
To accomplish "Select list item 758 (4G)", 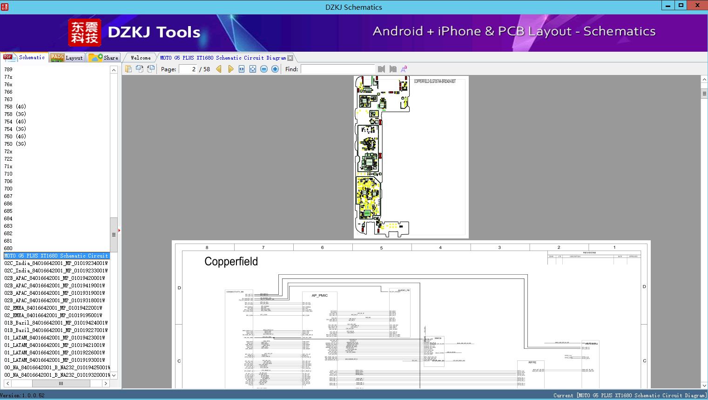I will pos(15,107).
